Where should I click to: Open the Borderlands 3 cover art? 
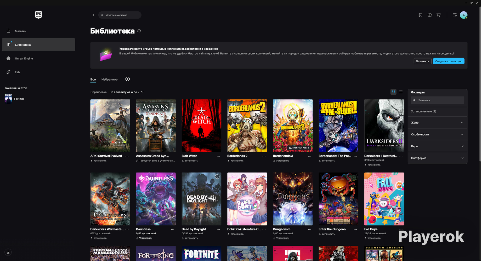click(x=293, y=126)
